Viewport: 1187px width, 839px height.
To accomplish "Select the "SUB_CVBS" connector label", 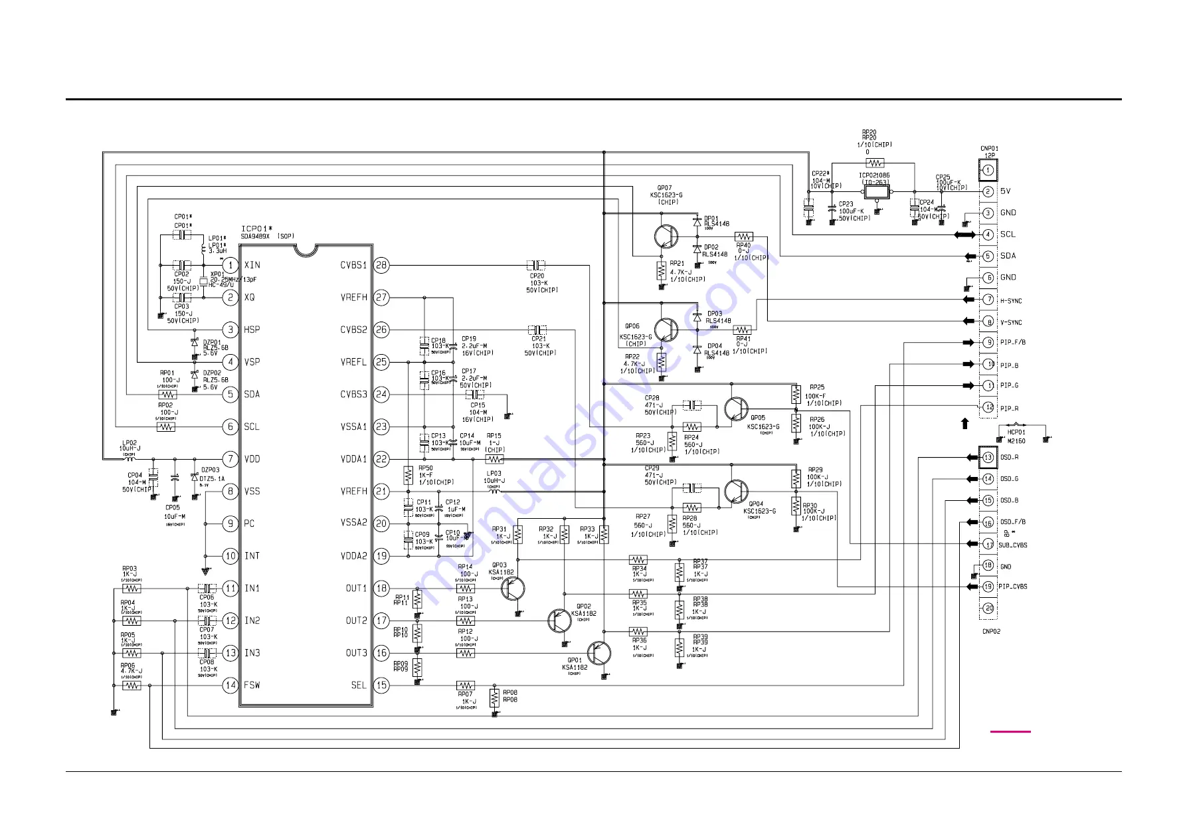I will pos(1013,545).
